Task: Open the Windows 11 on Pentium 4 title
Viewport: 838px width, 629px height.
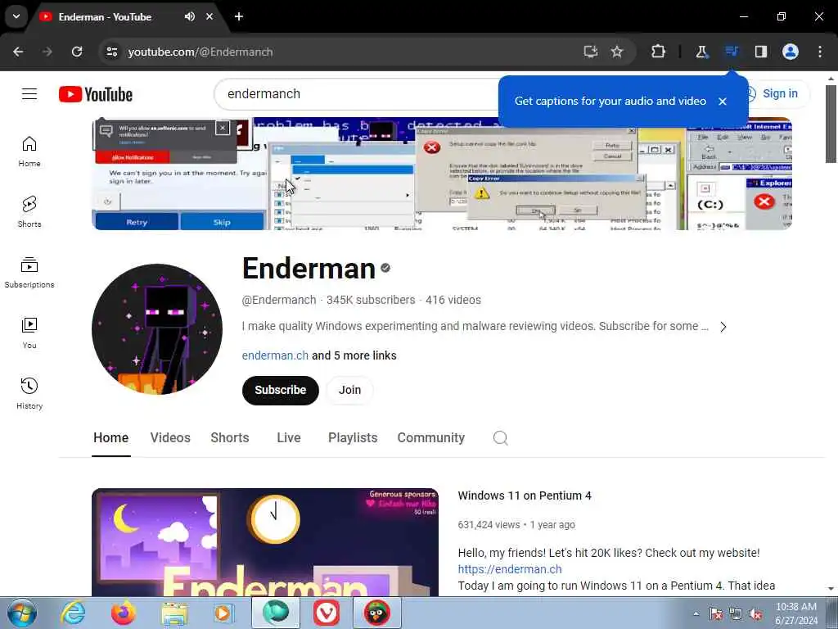Action: pyautogui.click(x=525, y=496)
